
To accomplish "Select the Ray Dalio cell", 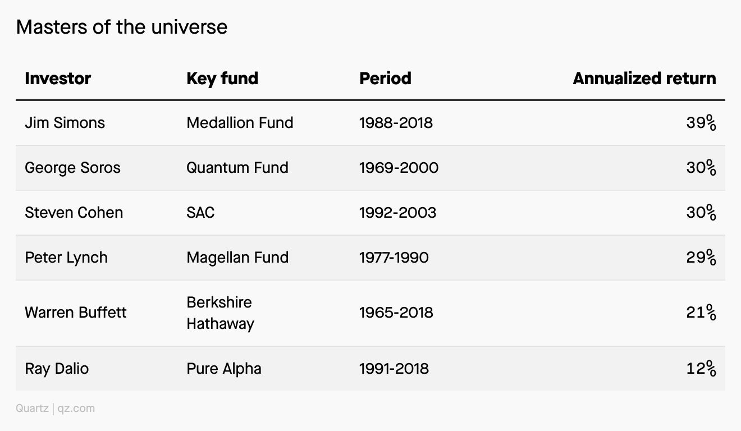I will coord(57,369).
